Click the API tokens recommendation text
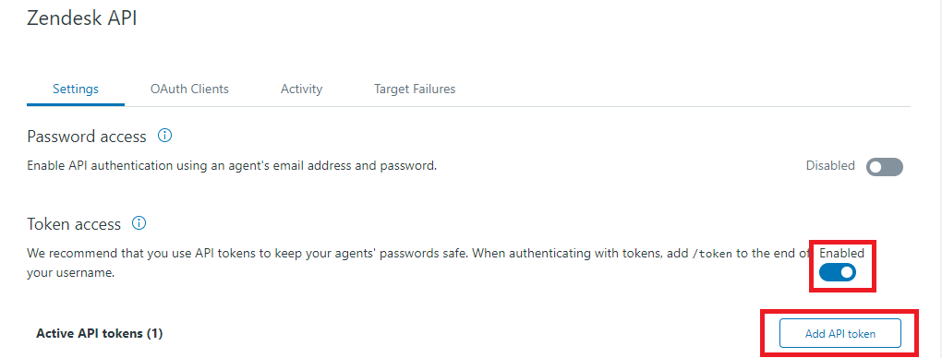942x358 pixels. click(x=419, y=262)
